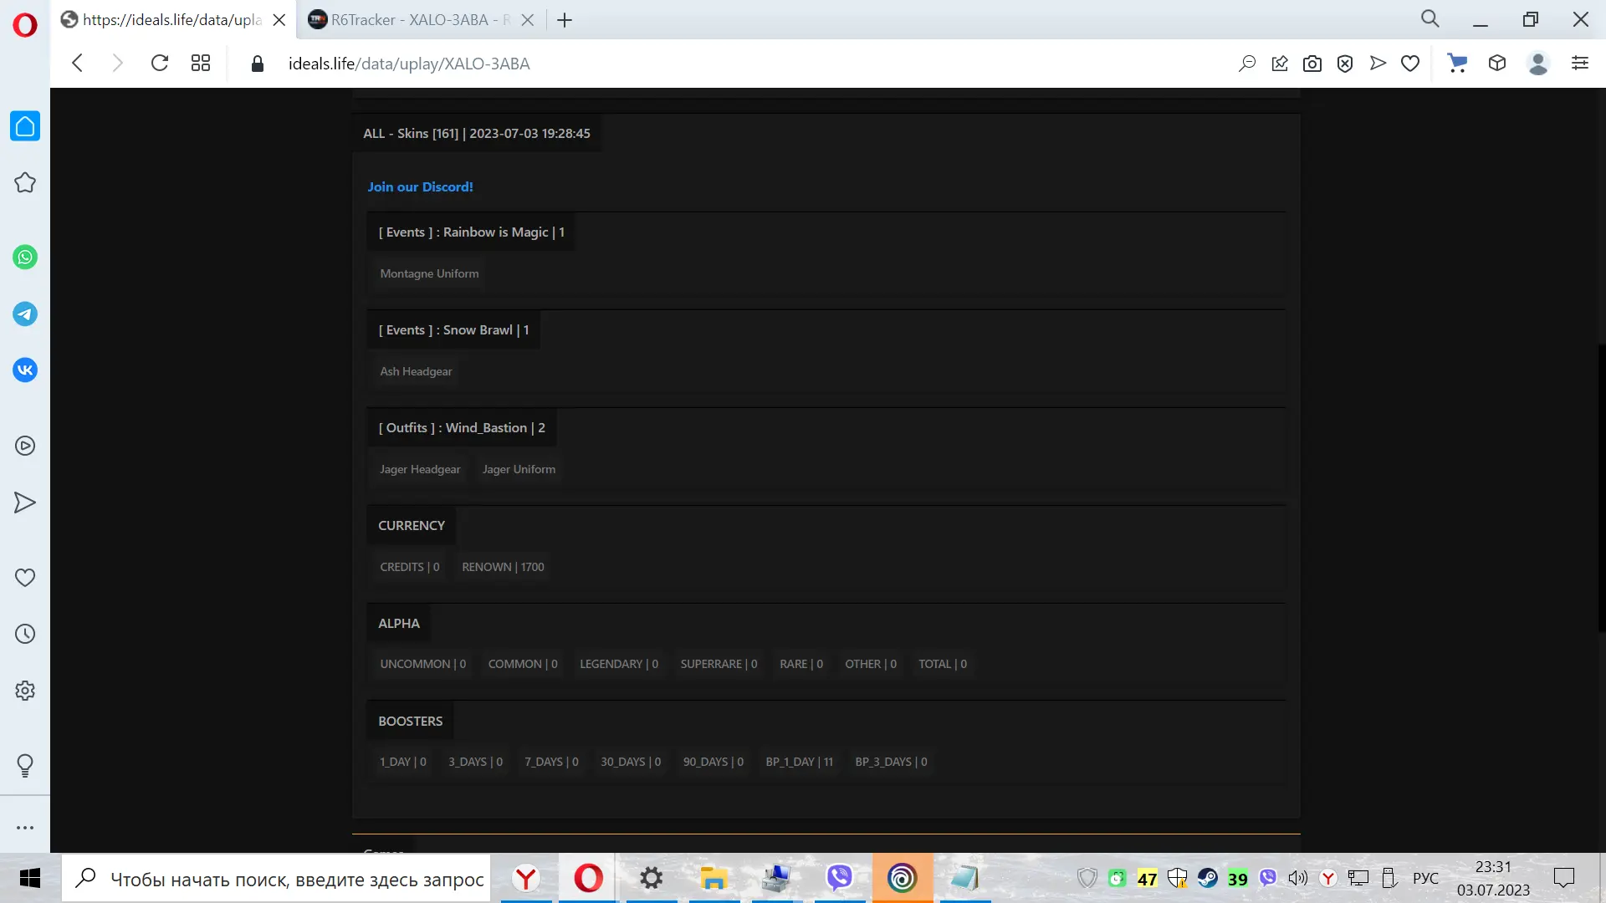Open sidebar Bookmarks star icon

tap(25, 183)
